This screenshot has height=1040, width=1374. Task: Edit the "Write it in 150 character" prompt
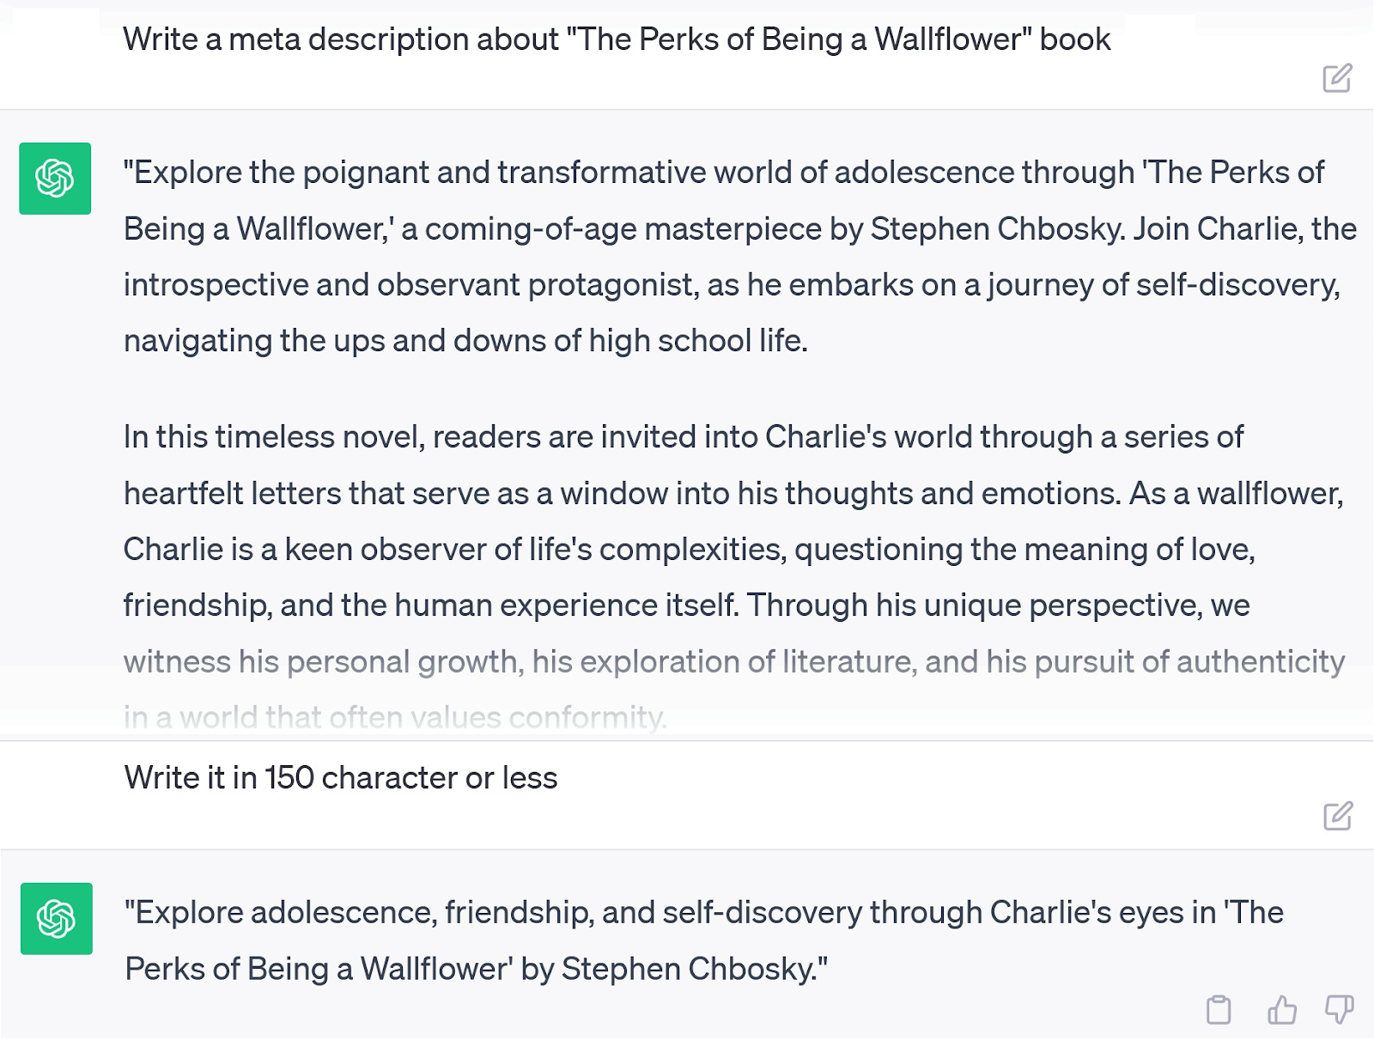click(x=1337, y=816)
